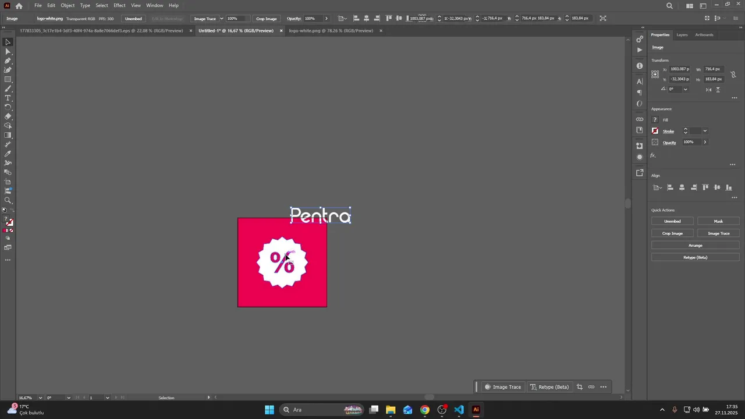The image size is (745, 419).
Task: Open the rotation angle dropdown in Transform
Action: pos(685,90)
